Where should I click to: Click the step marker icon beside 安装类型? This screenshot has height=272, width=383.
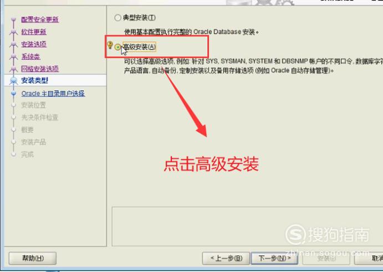coord(13,80)
